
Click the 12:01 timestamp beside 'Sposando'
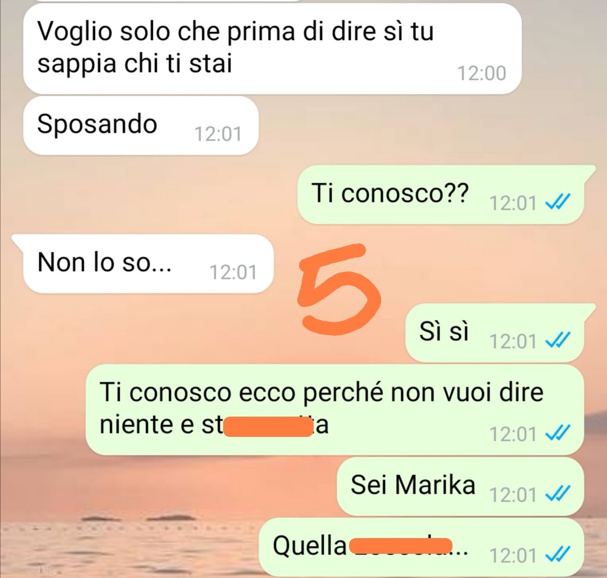[218, 134]
